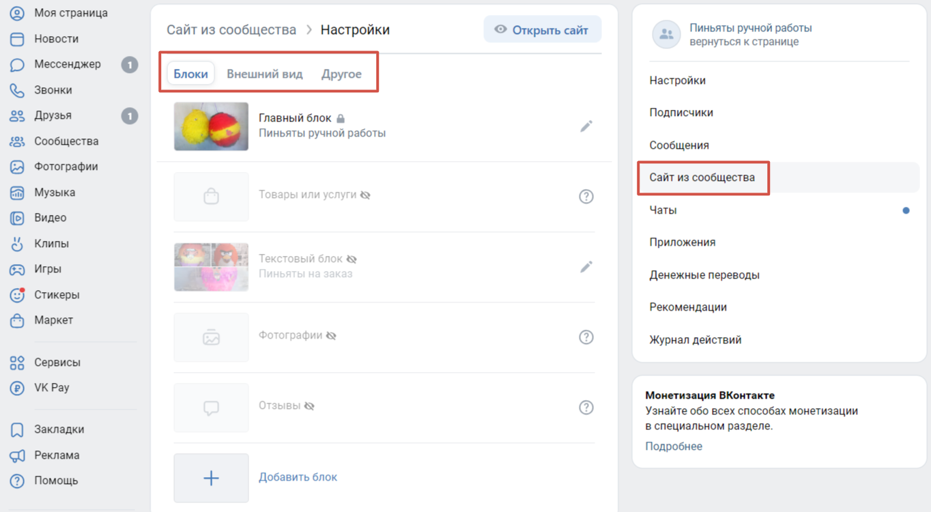931x512 pixels.
Task: Open Чаты in the community menu
Action: (x=663, y=210)
